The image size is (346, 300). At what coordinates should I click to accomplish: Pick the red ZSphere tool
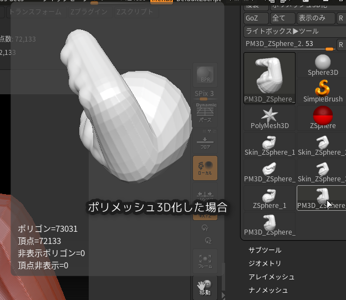[x=323, y=118]
